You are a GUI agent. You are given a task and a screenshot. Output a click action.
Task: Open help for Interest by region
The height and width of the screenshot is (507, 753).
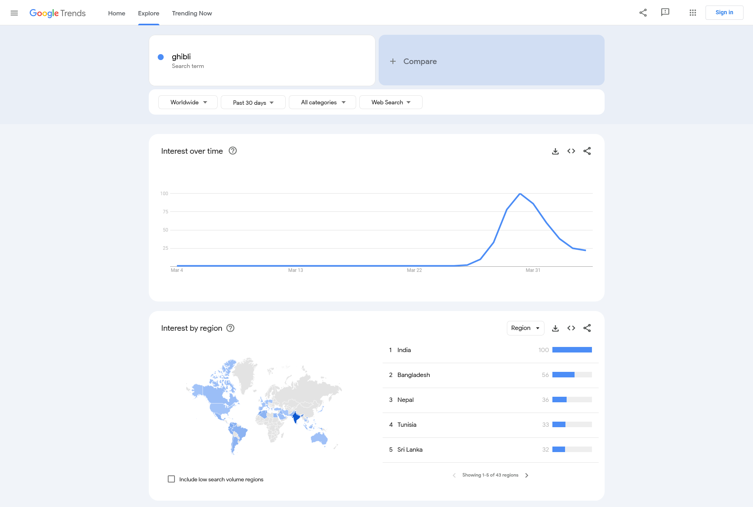click(x=230, y=328)
